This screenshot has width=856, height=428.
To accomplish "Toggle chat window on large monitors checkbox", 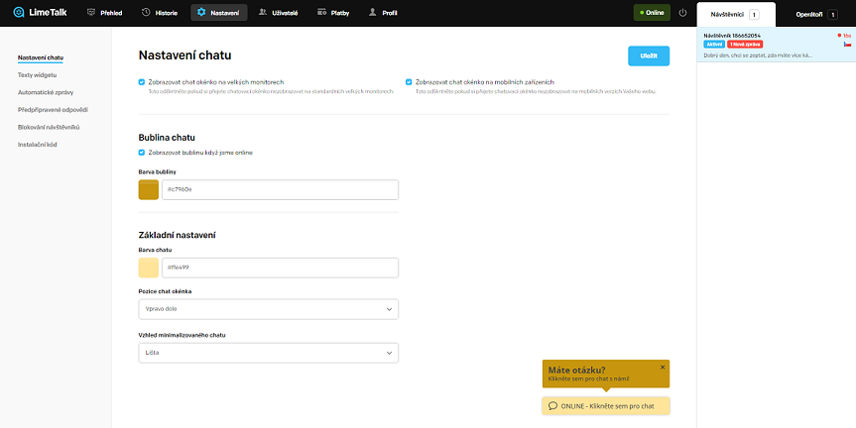I will [x=142, y=81].
